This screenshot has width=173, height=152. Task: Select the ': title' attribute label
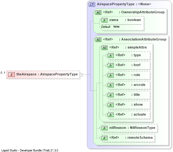point(135,95)
